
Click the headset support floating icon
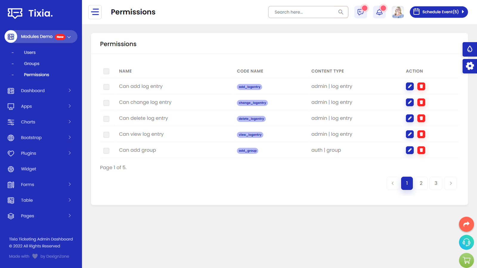click(x=466, y=242)
